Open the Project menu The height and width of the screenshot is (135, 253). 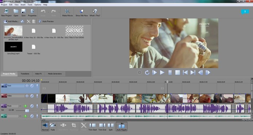click(4, 5)
